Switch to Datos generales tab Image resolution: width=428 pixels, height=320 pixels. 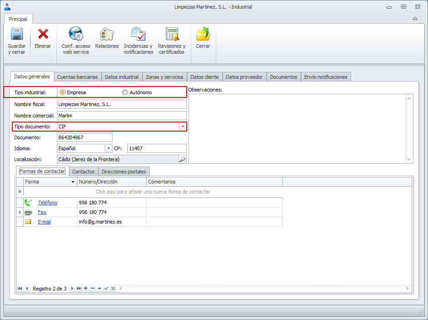point(32,76)
